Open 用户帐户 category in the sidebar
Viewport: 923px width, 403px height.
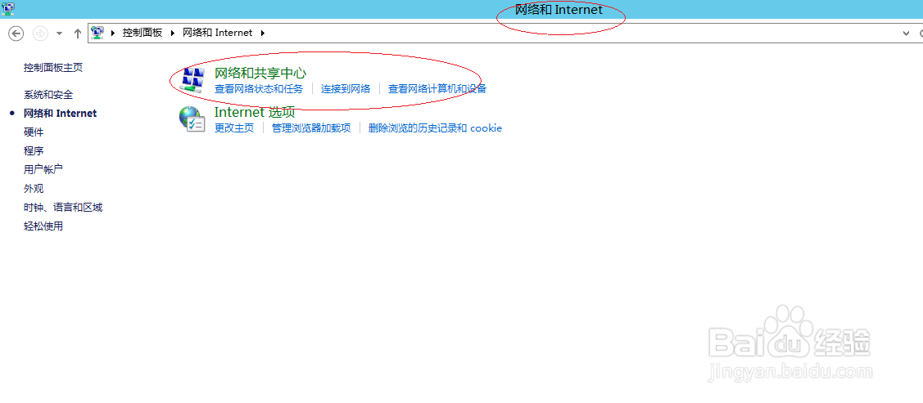click(43, 169)
